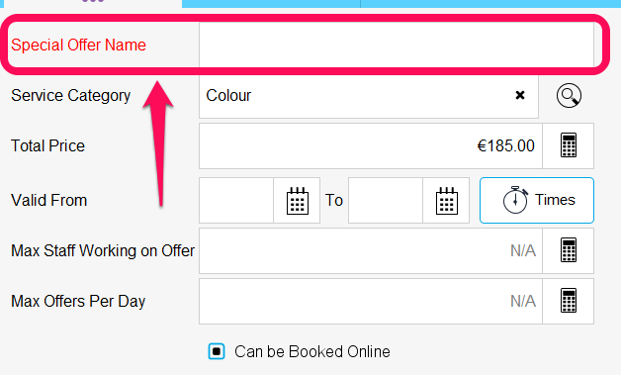621x375 pixels.
Task: Open the Total Price calculator icon
Action: 569,145
